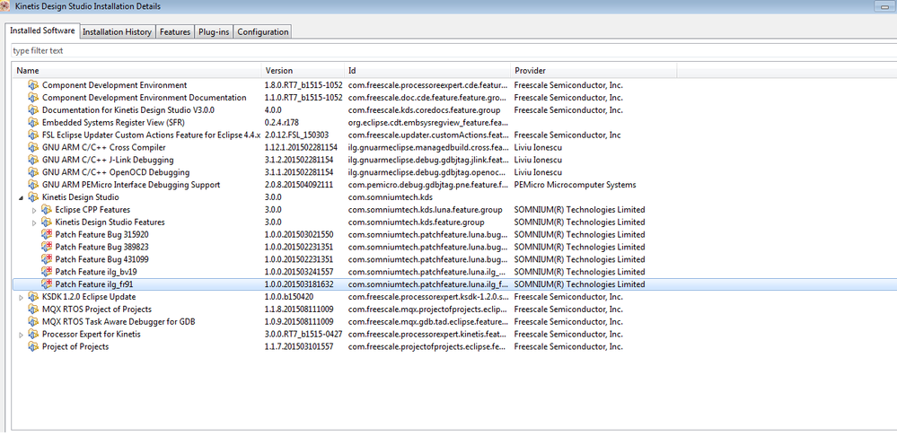This screenshot has height=436, width=897.
Task: Click the KSDK 1.2.0 Eclipse Update icon
Action: [x=33, y=297]
